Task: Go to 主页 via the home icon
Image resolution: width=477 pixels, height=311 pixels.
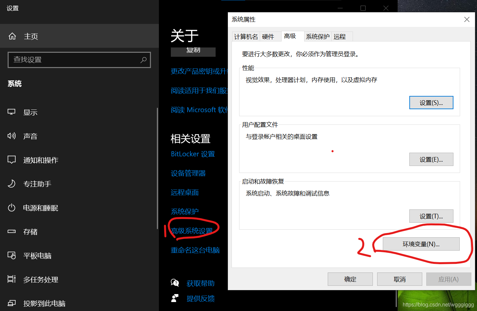Action: tap(12, 36)
